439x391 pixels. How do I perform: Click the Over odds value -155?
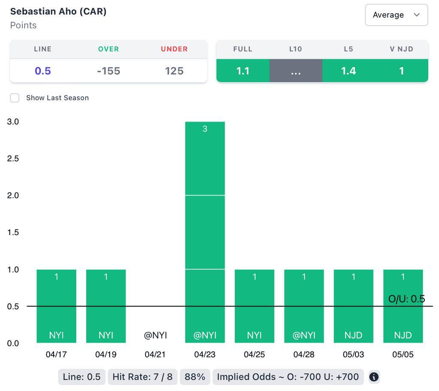108,71
